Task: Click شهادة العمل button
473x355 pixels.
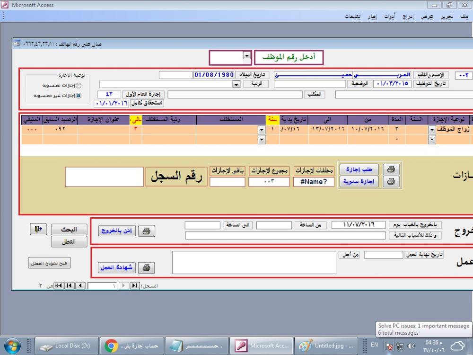Action: pos(117,267)
